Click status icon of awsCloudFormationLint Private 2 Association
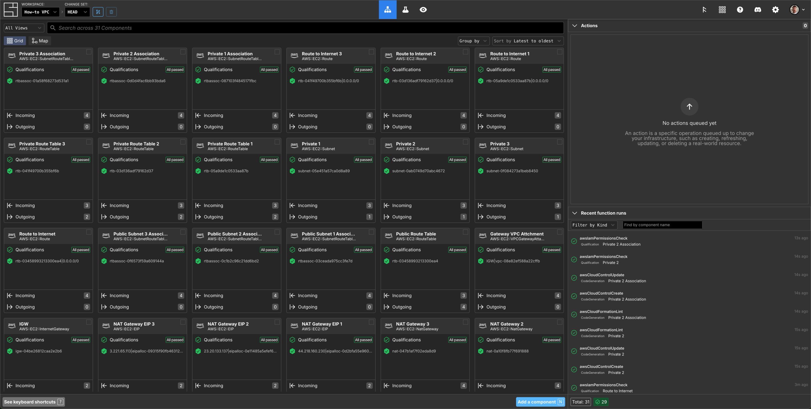The height and width of the screenshot is (409, 811). [574, 315]
